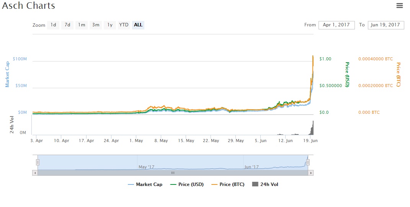Image resolution: width=410 pixels, height=207 pixels.
Task: Click the 12. Jun axis label
Action: (286, 141)
